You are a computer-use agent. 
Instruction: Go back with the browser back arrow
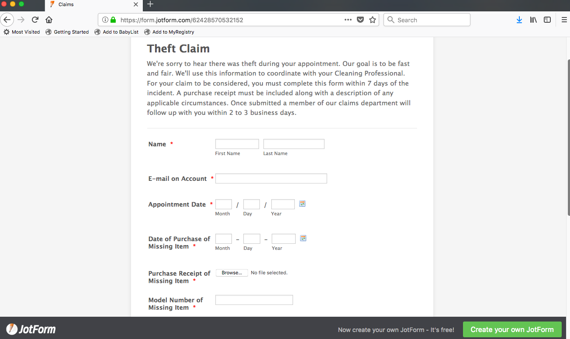click(7, 20)
